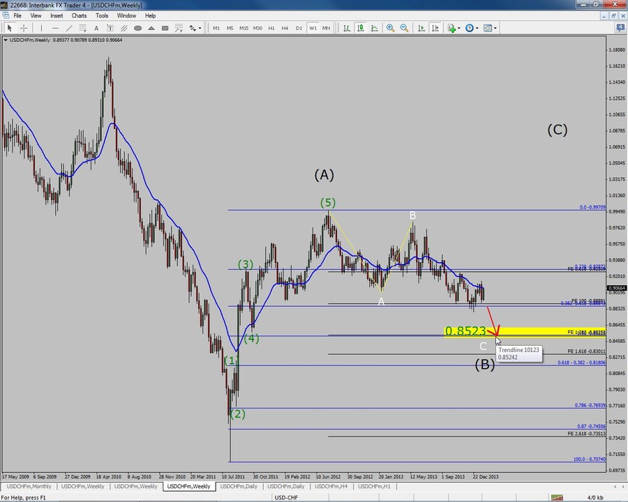
Task: Toggle Chart Shift
Action: [435, 28]
